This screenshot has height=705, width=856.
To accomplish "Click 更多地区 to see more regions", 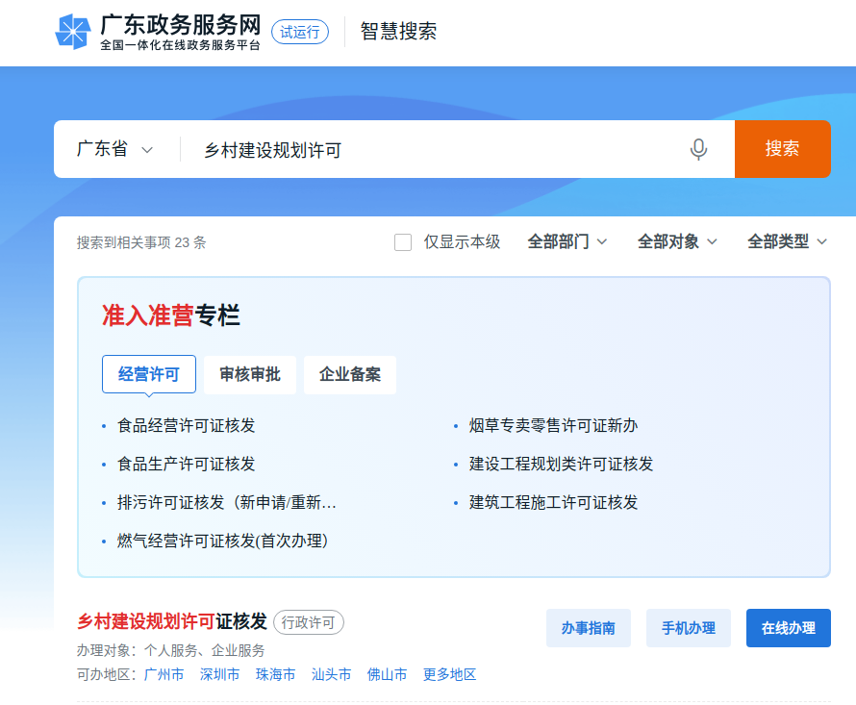I will point(449,674).
